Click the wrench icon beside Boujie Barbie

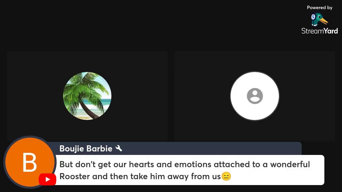tap(119, 148)
